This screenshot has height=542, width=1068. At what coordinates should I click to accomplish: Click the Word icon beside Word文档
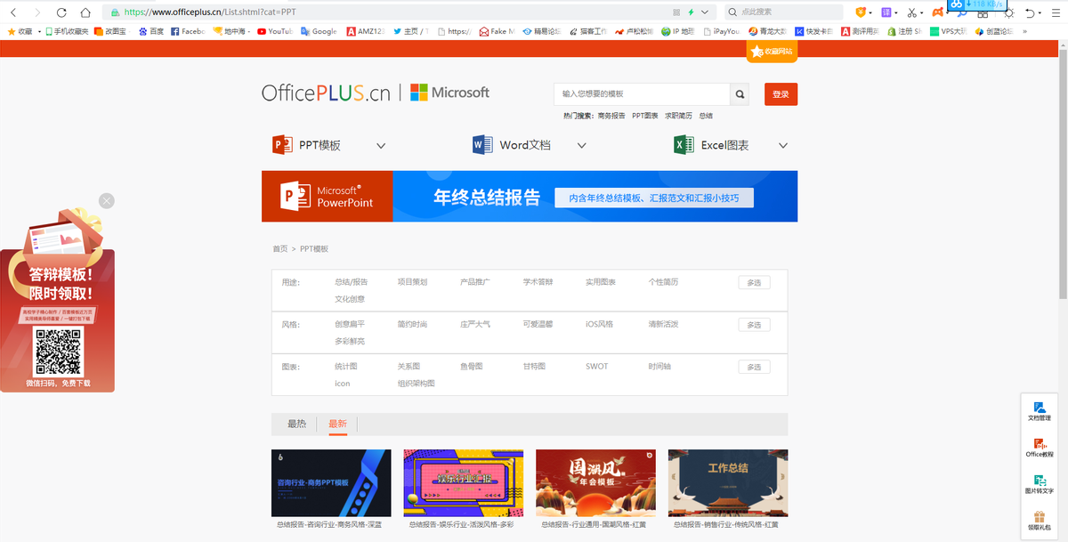point(482,145)
